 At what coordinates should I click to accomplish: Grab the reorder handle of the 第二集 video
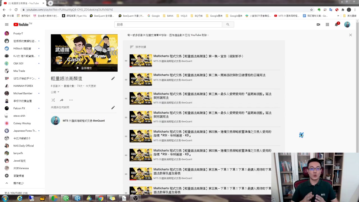[126, 80]
